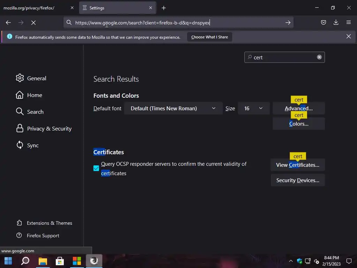Open the notification center icon
The image size is (357, 268).
coord(349,261)
